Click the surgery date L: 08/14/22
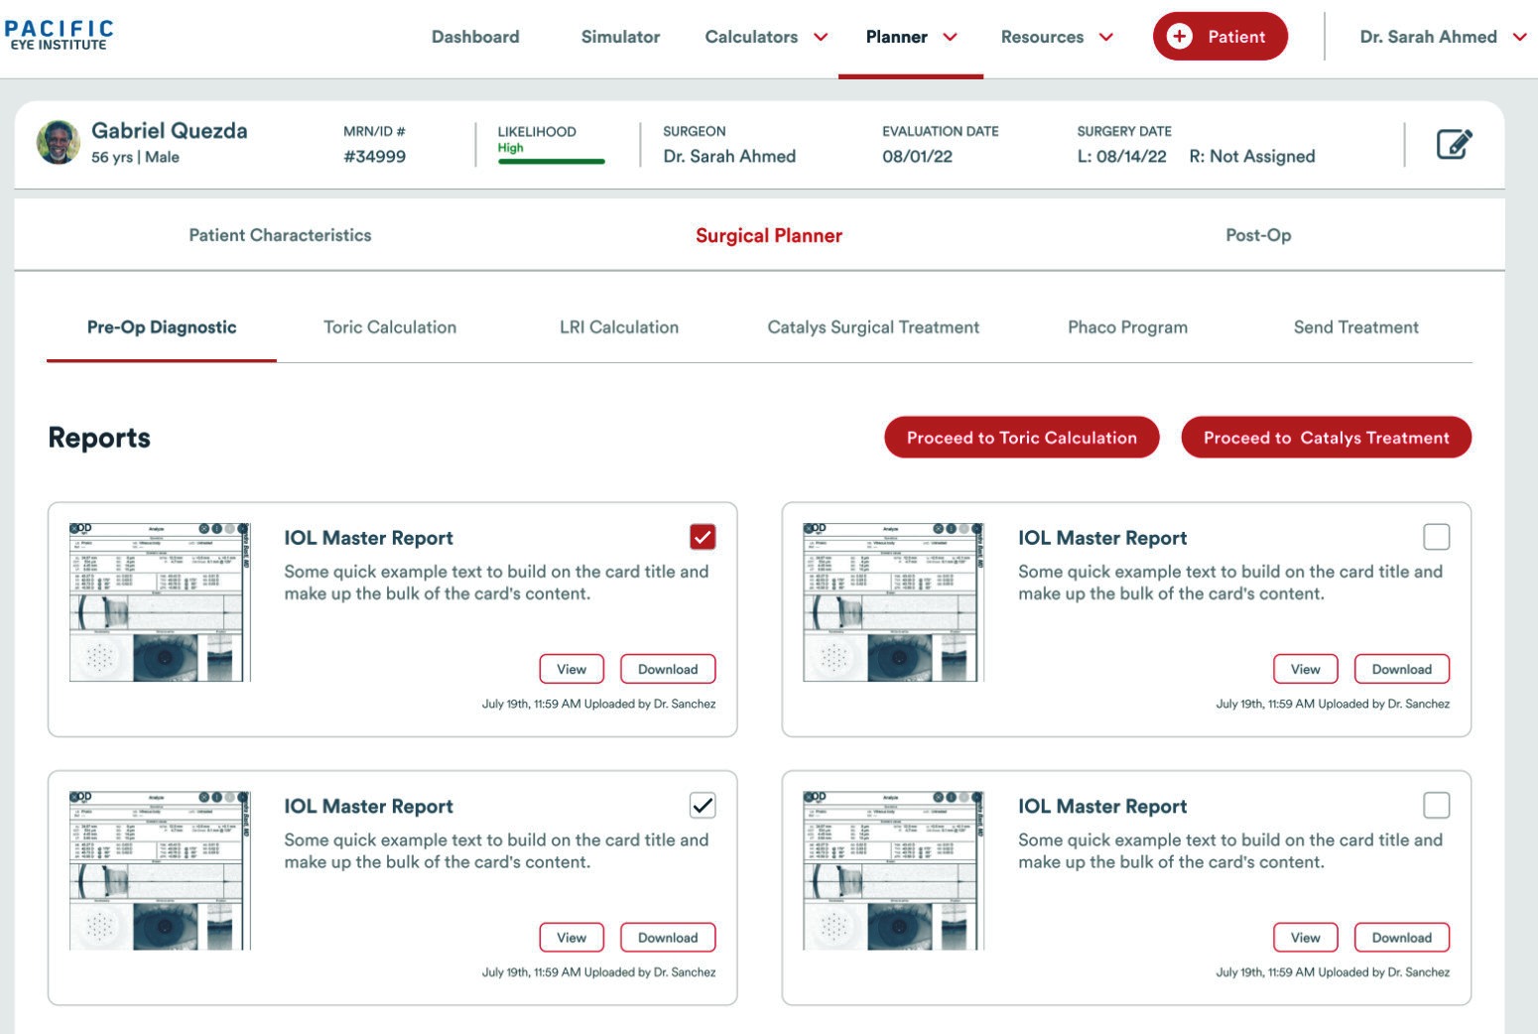 point(1121,156)
